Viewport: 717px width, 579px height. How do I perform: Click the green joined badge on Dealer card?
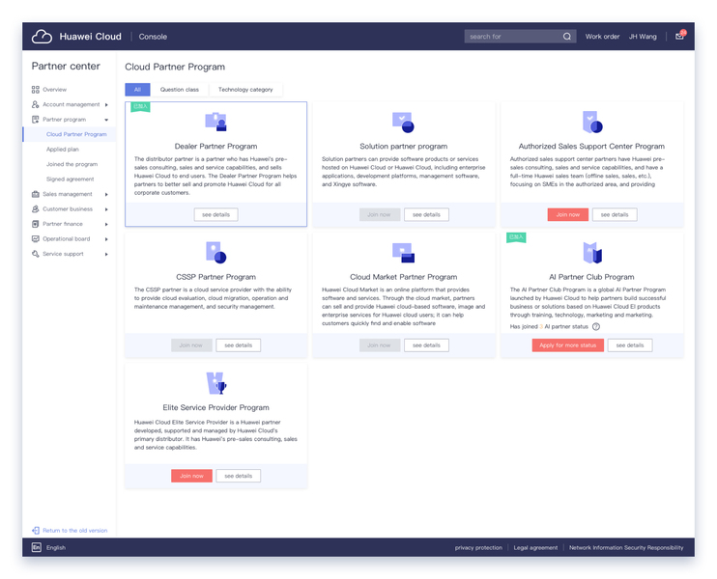coord(140,106)
